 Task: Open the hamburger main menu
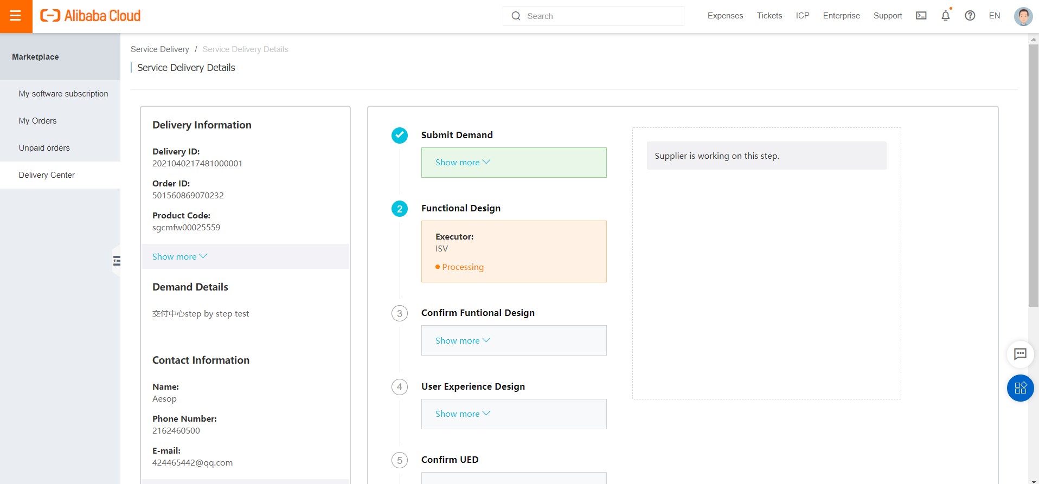click(16, 16)
